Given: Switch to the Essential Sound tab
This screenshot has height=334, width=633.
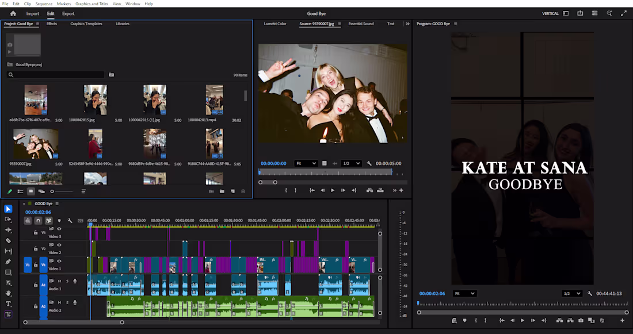Looking at the screenshot, I should point(361,24).
